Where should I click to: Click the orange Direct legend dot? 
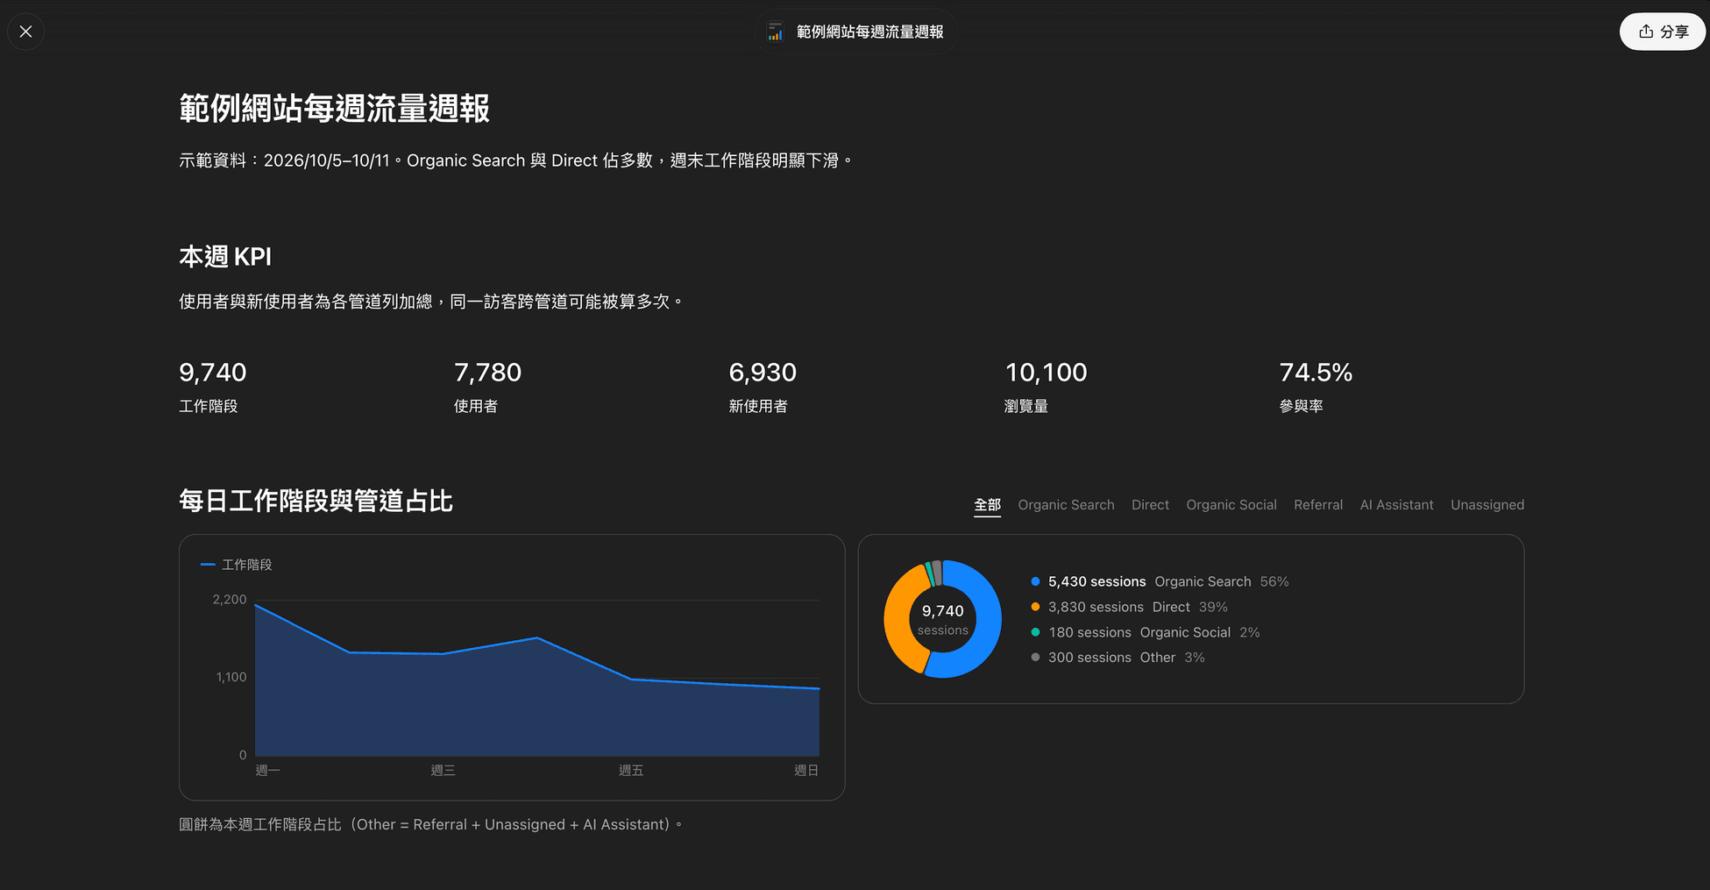[1035, 607]
